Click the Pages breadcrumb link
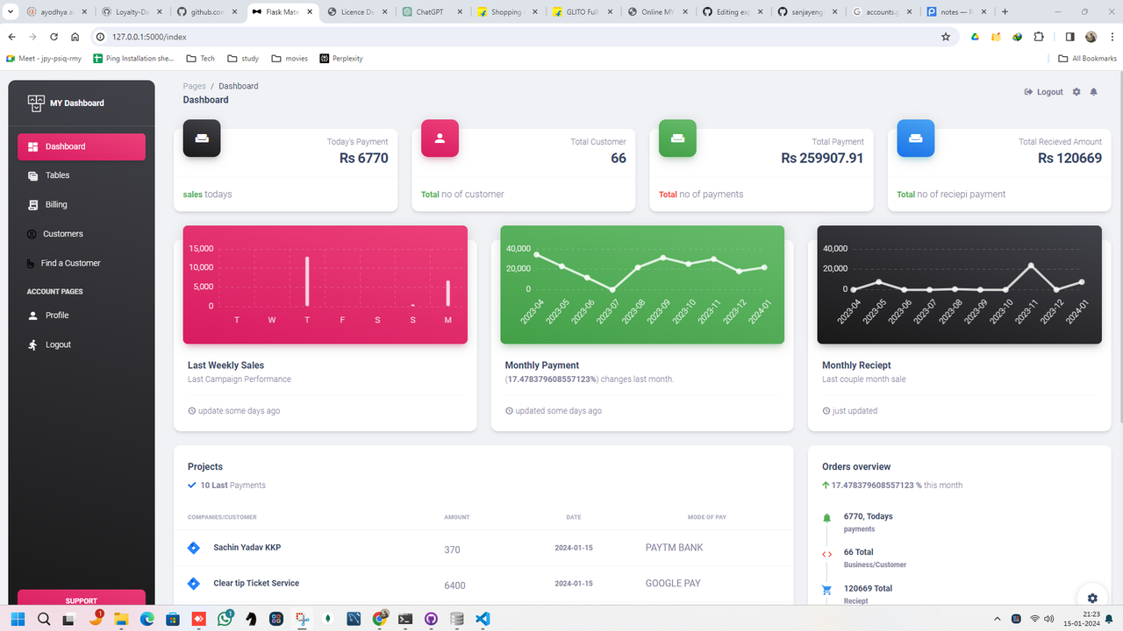Screen dimensions: 1123x631 click(x=194, y=85)
